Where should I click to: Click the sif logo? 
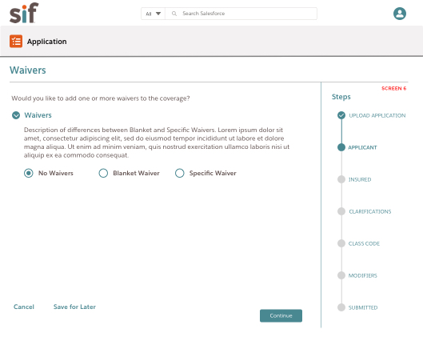(24, 13)
